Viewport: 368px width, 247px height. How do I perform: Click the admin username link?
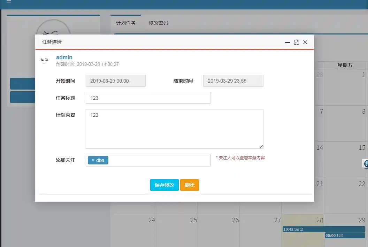[x=64, y=57]
